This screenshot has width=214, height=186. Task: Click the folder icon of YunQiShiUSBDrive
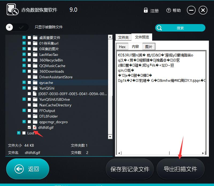click(35, 99)
